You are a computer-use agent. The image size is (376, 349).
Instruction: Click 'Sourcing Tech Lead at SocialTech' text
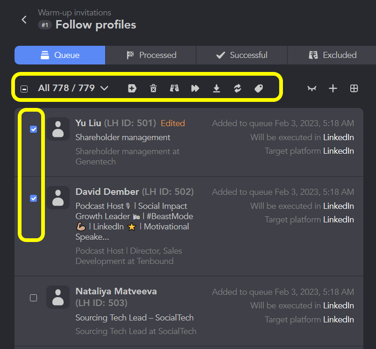click(136, 331)
